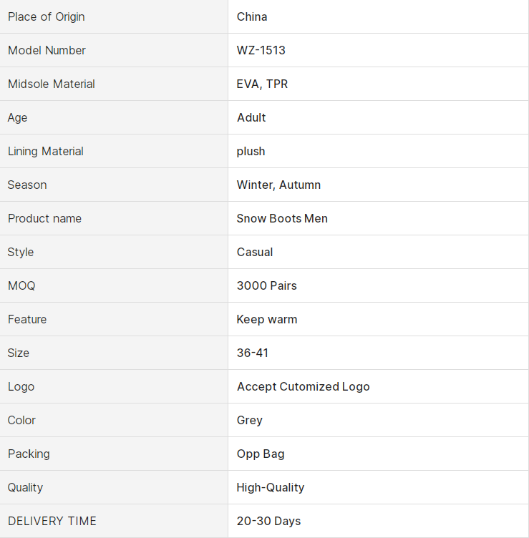The image size is (529, 538).
Task: Select the "China" value cell
Action: (252, 16)
